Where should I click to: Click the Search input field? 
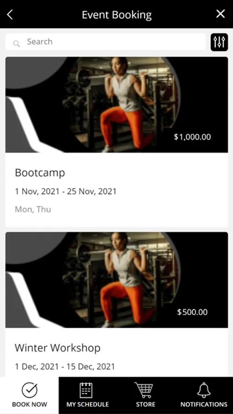106,42
